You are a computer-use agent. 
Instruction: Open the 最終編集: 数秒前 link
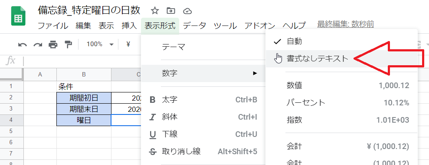tap(346, 24)
